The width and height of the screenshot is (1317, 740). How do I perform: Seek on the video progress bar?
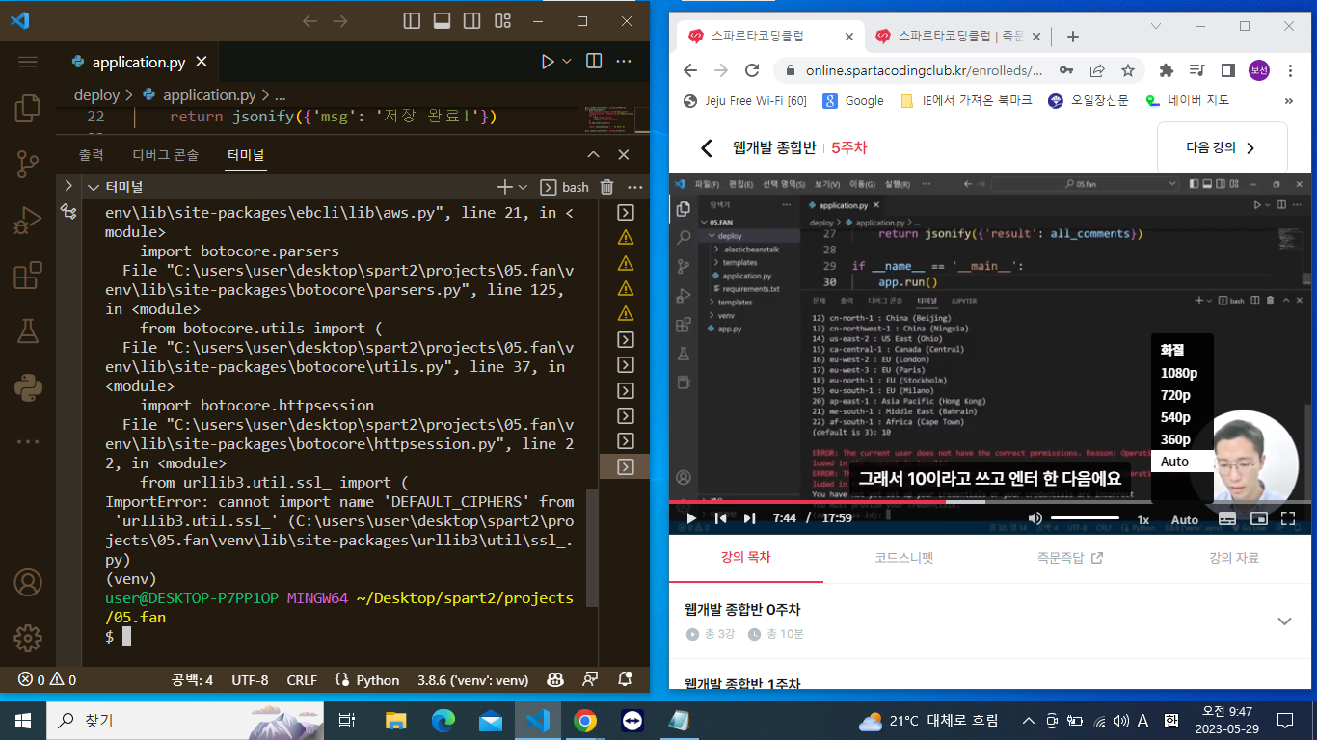[x=989, y=502]
